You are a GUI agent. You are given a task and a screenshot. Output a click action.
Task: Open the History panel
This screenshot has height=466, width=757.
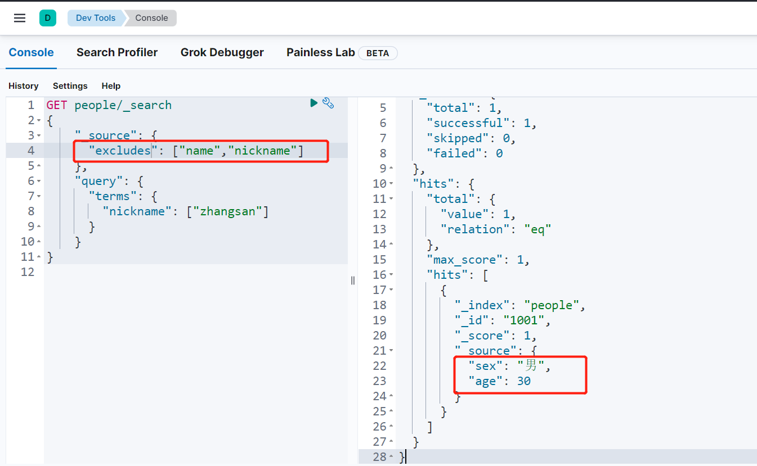coord(24,86)
